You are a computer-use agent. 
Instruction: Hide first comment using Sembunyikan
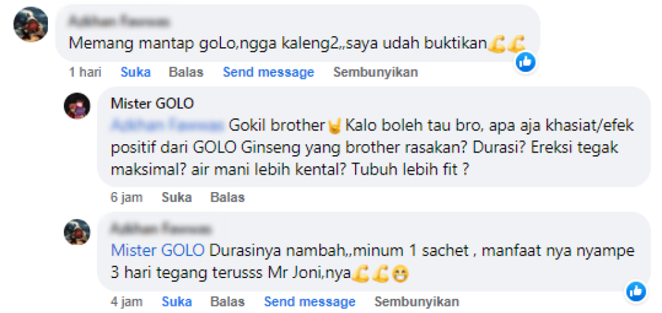pos(376,72)
